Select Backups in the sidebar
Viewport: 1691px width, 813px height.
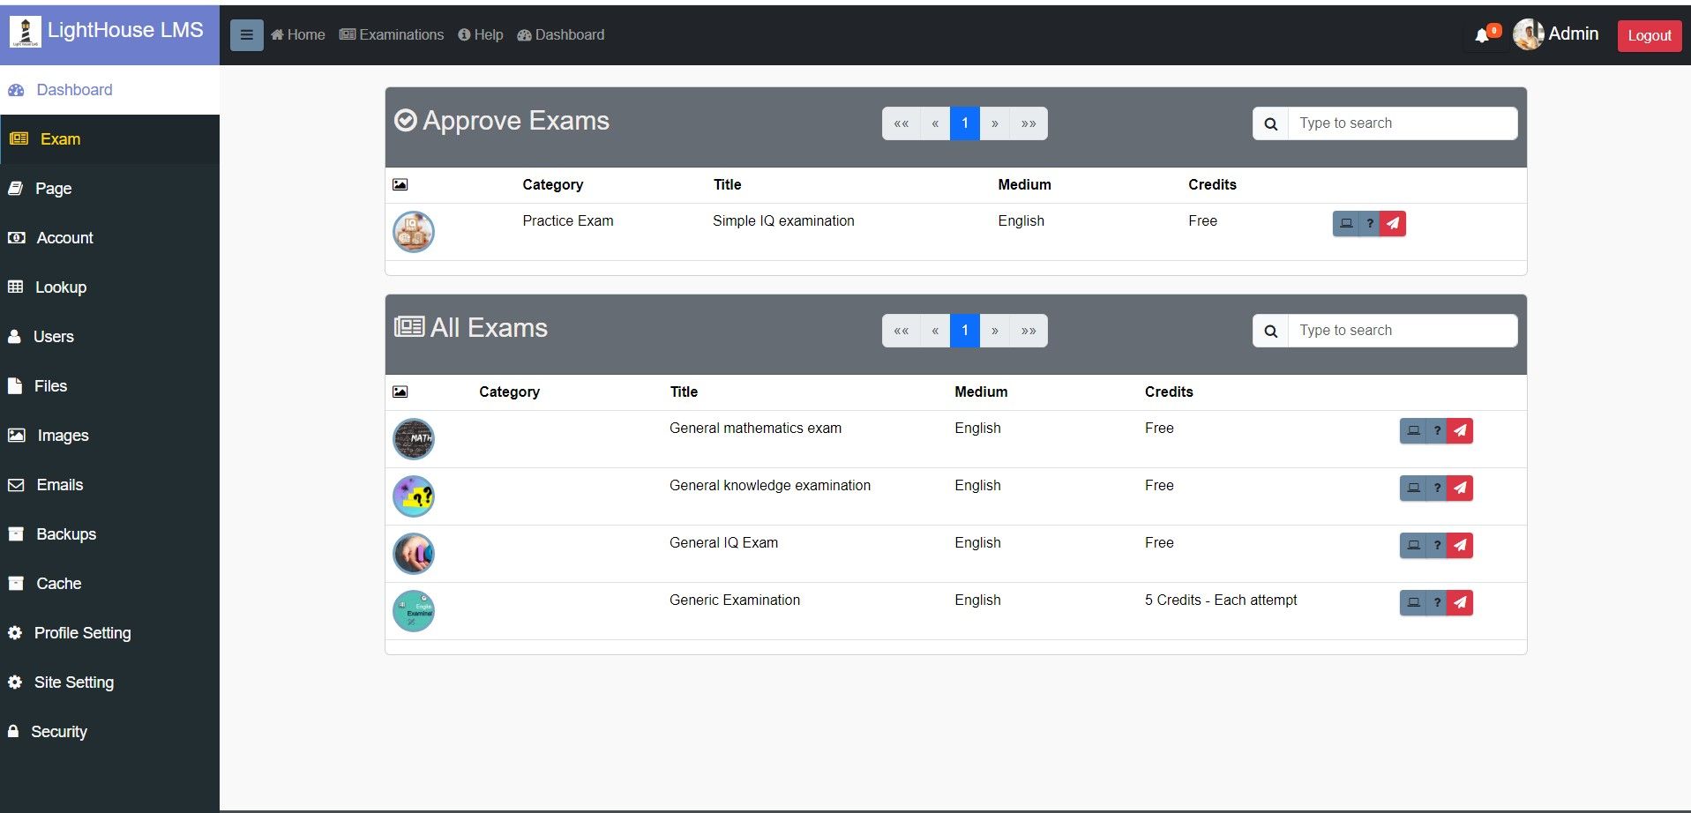click(65, 534)
